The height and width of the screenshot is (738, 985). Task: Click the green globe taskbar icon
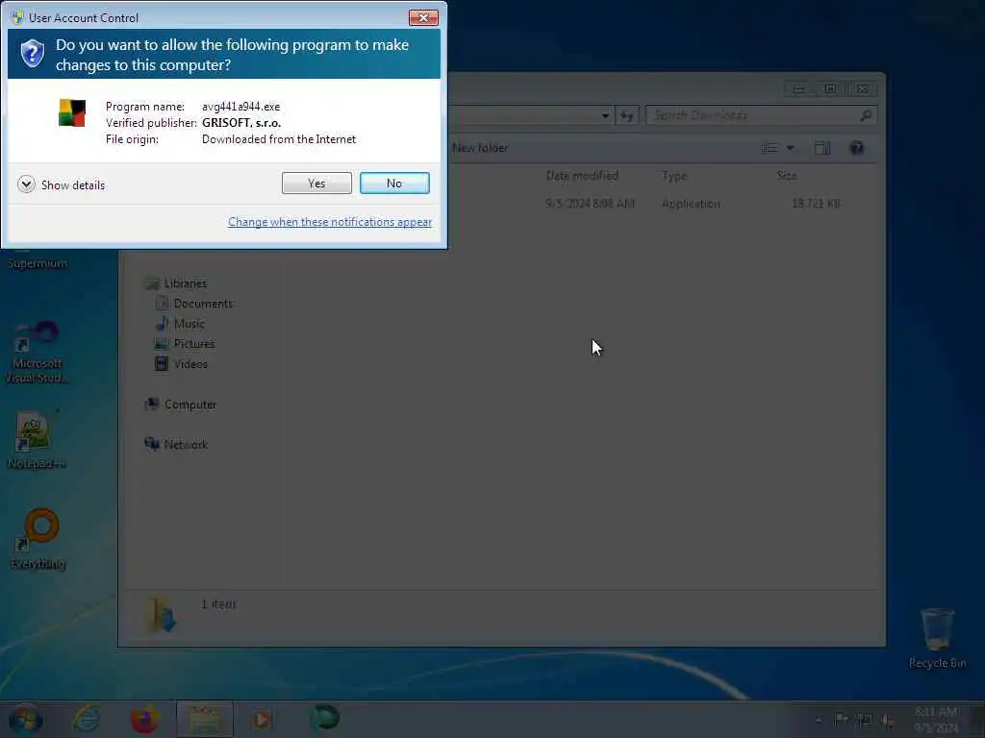point(324,718)
